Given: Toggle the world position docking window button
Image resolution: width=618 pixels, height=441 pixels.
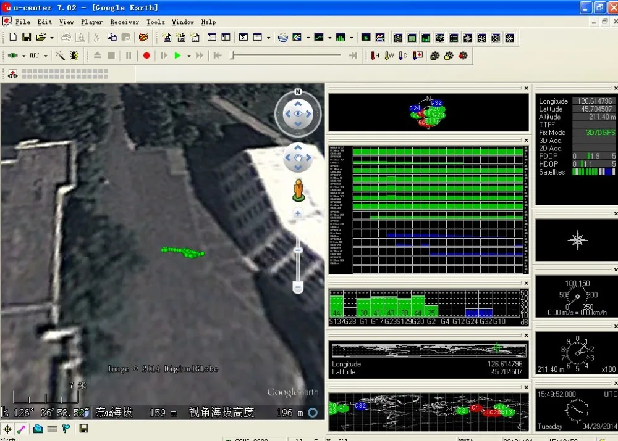Looking at the screenshot, I should point(440,38).
